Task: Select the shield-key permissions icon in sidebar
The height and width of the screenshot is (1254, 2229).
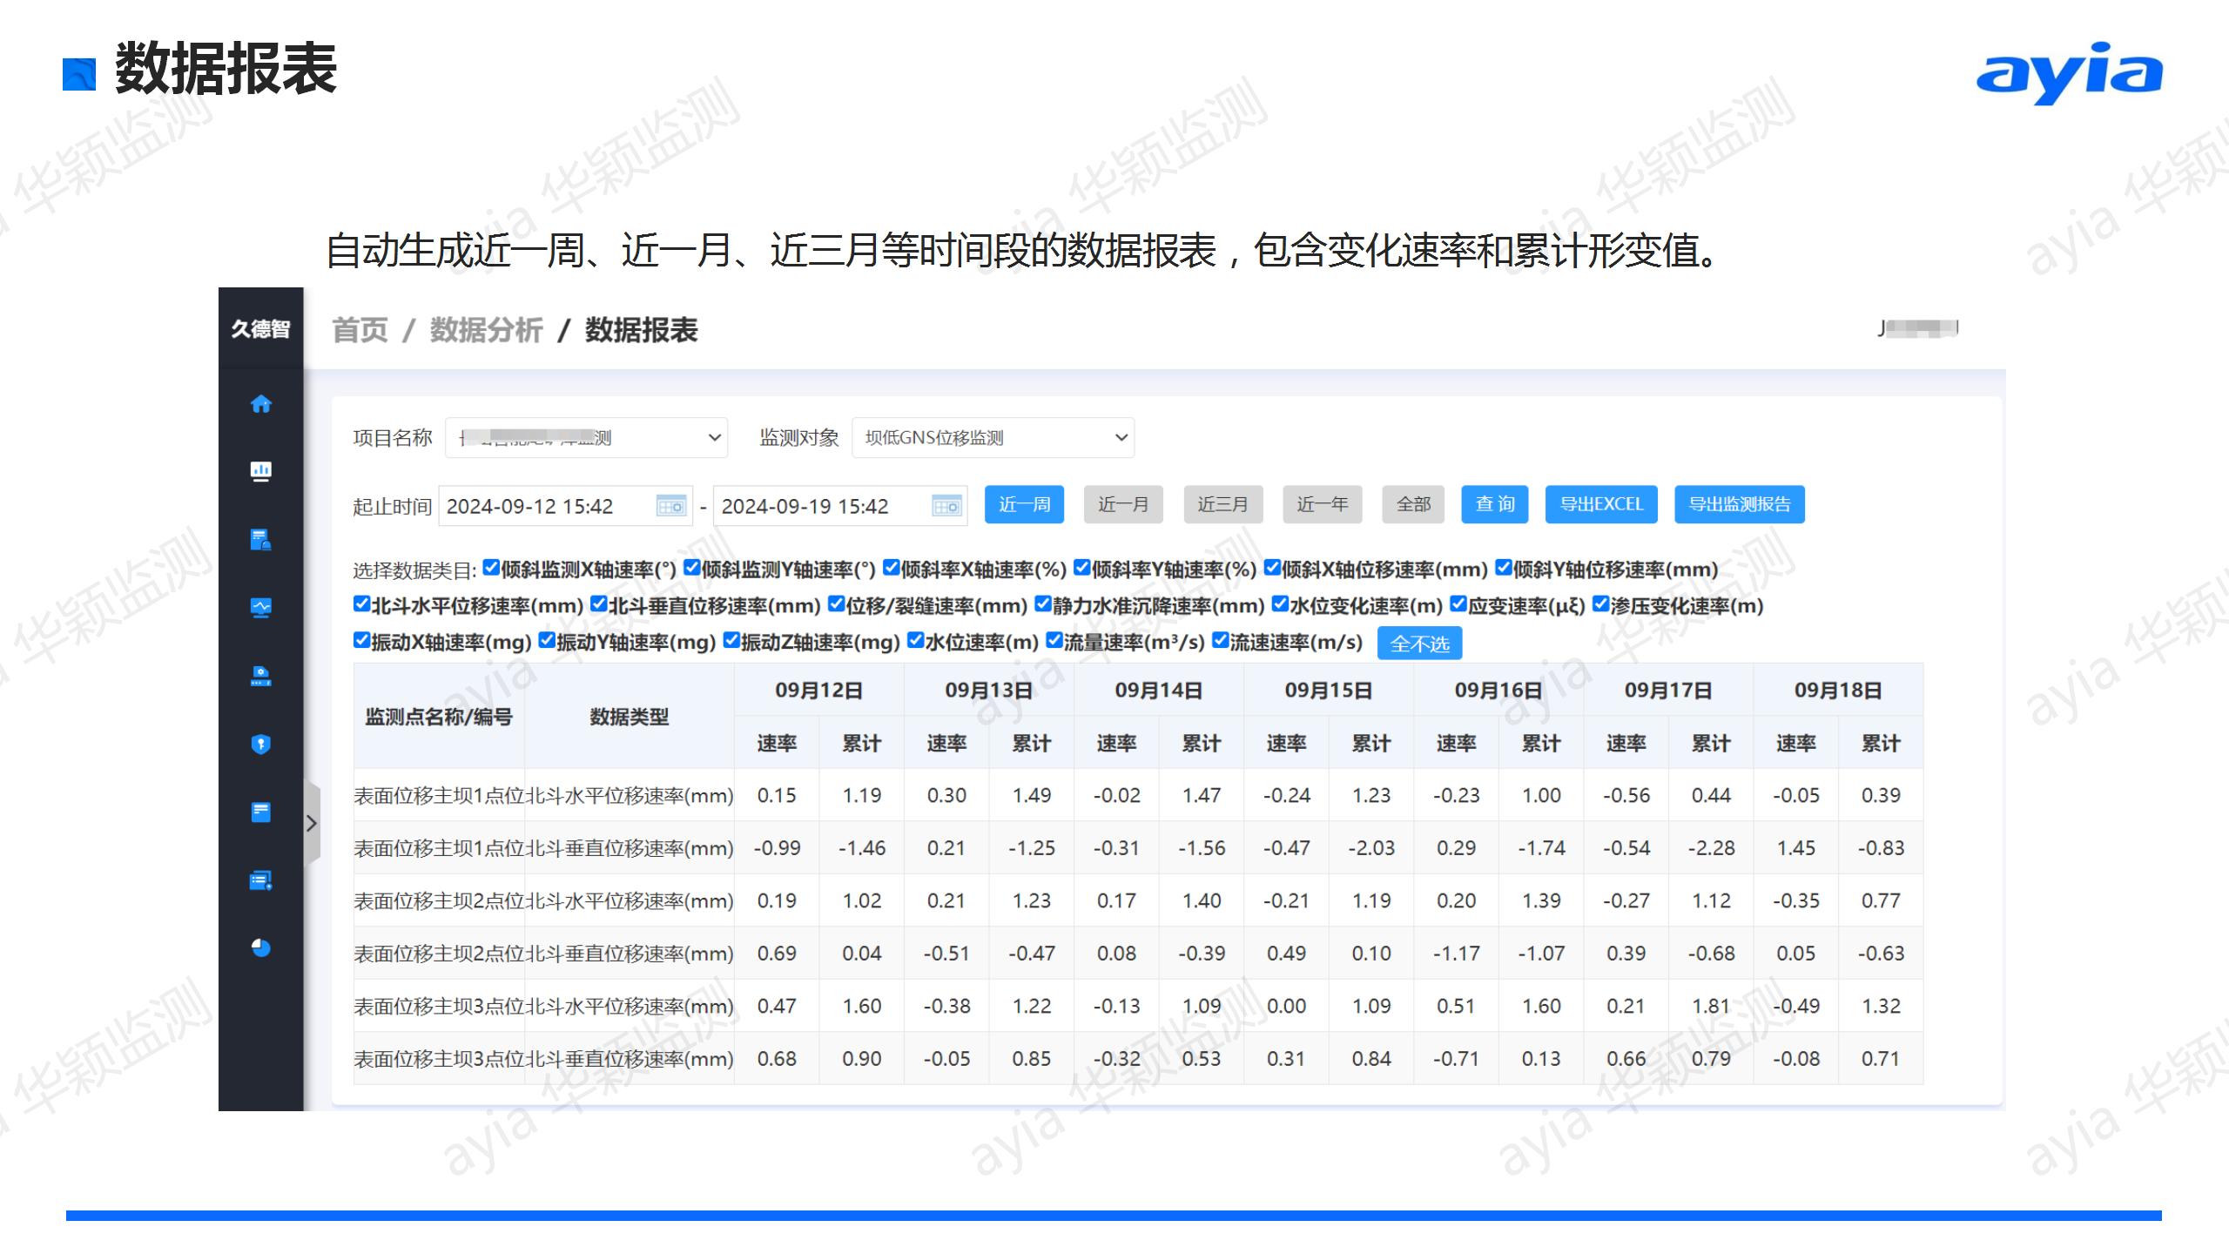Action: pyautogui.click(x=261, y=745)
